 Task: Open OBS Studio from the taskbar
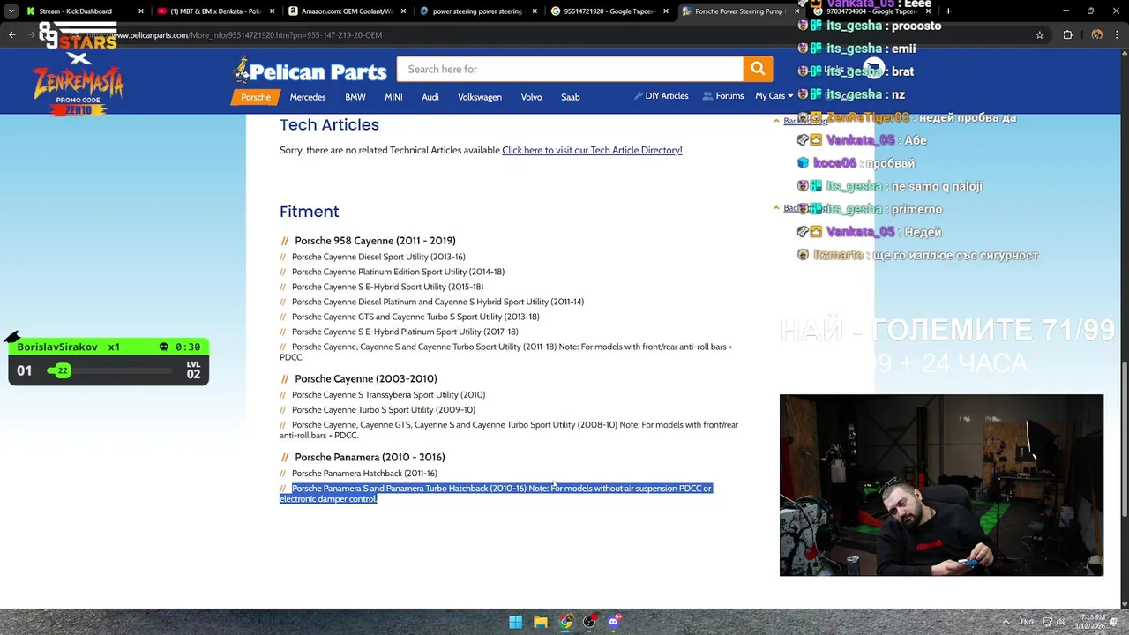[x=589, y=622]
